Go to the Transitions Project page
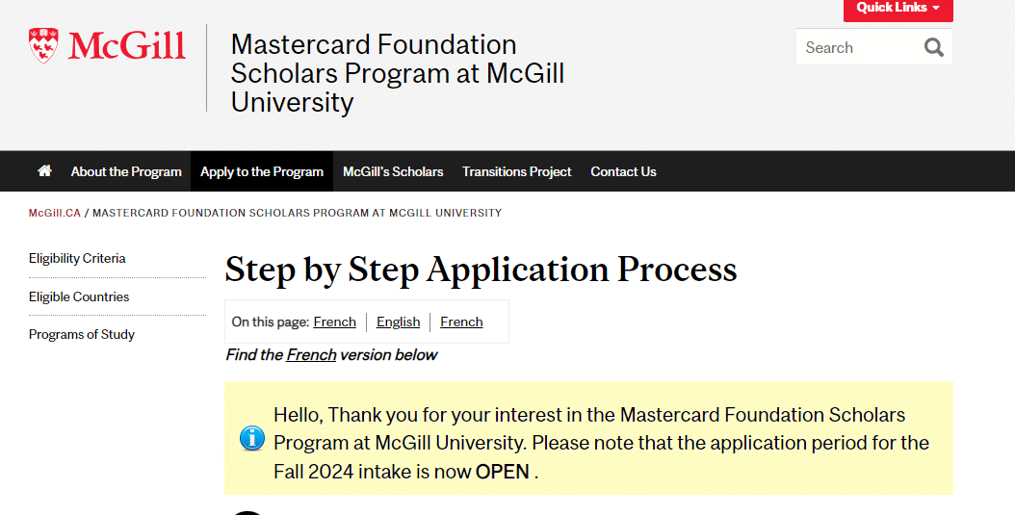This screenshot has width=1015, height=515. click(516, 171)
